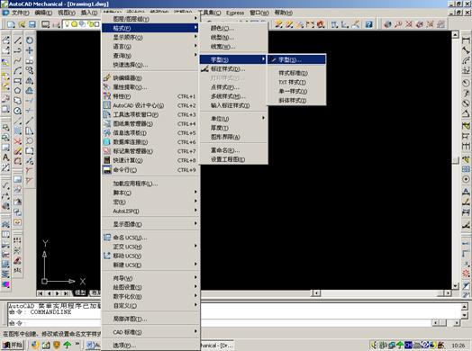Open the 窗口(W) menu
Viewport: 472px width, 351px height.
259,13
